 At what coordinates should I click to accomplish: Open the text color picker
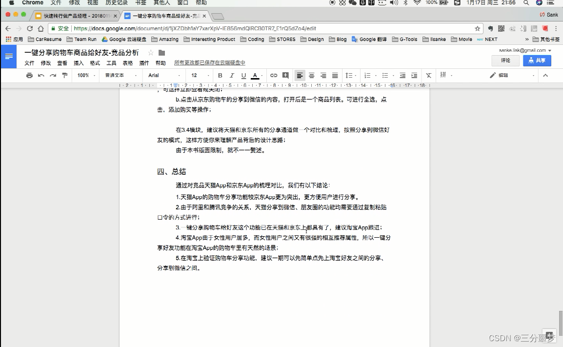point(255,76)
